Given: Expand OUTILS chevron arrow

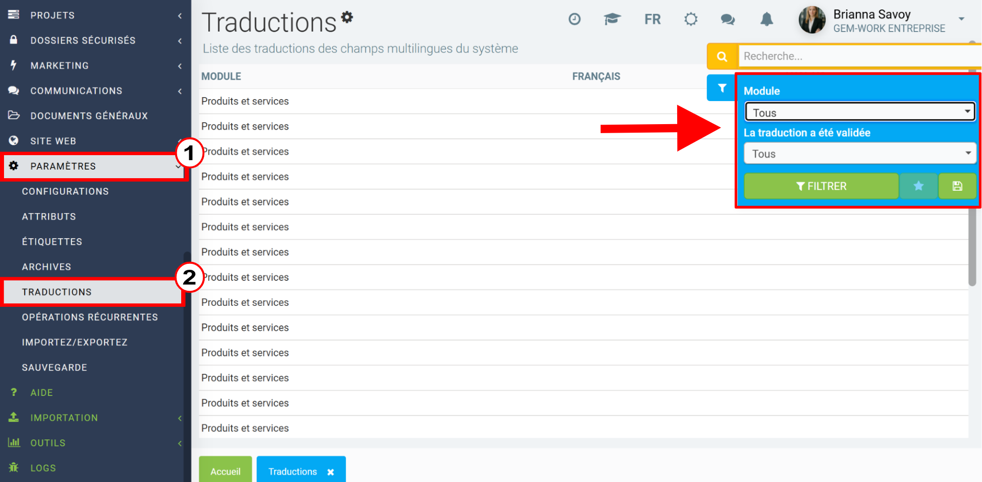Looking at the screenshot, I should point(180,443).
